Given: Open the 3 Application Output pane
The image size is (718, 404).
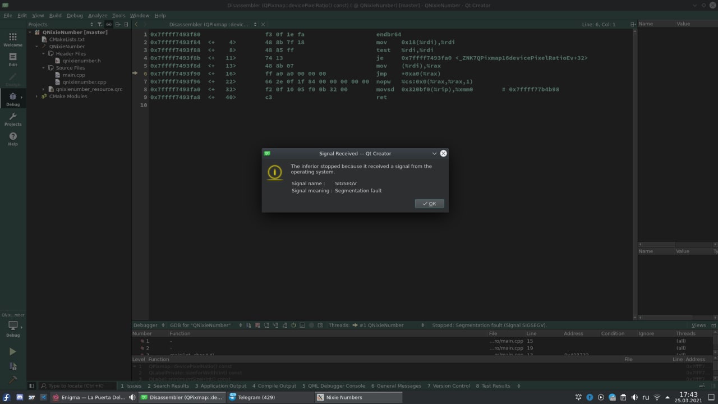Looking at the screenshot, I should 221,386.
